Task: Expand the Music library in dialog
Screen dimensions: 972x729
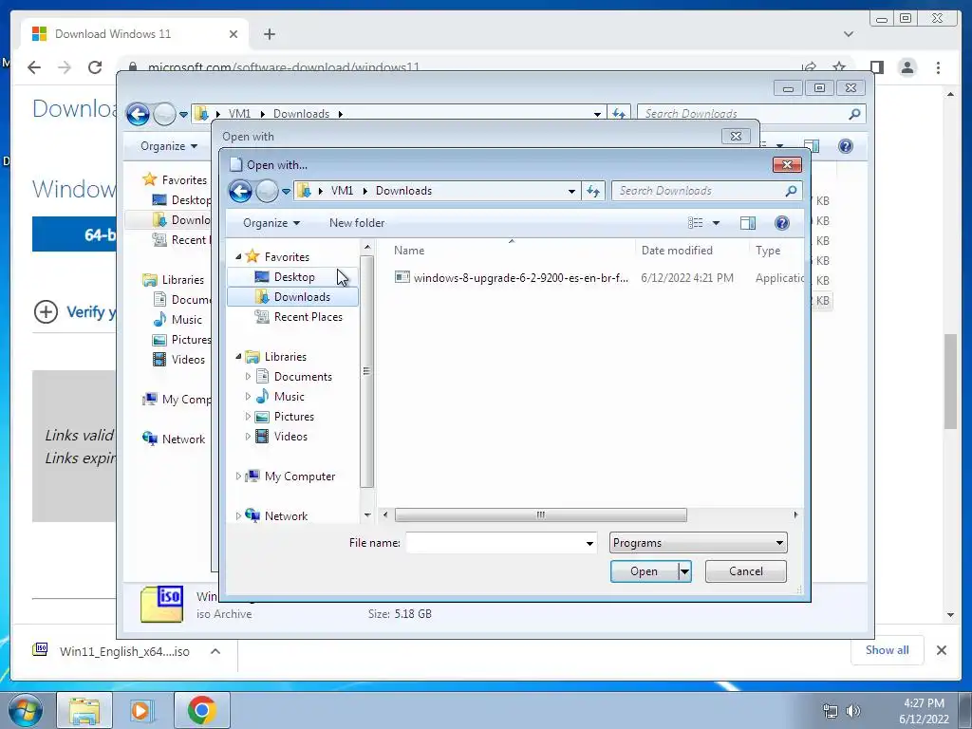Action: (248, 396)
